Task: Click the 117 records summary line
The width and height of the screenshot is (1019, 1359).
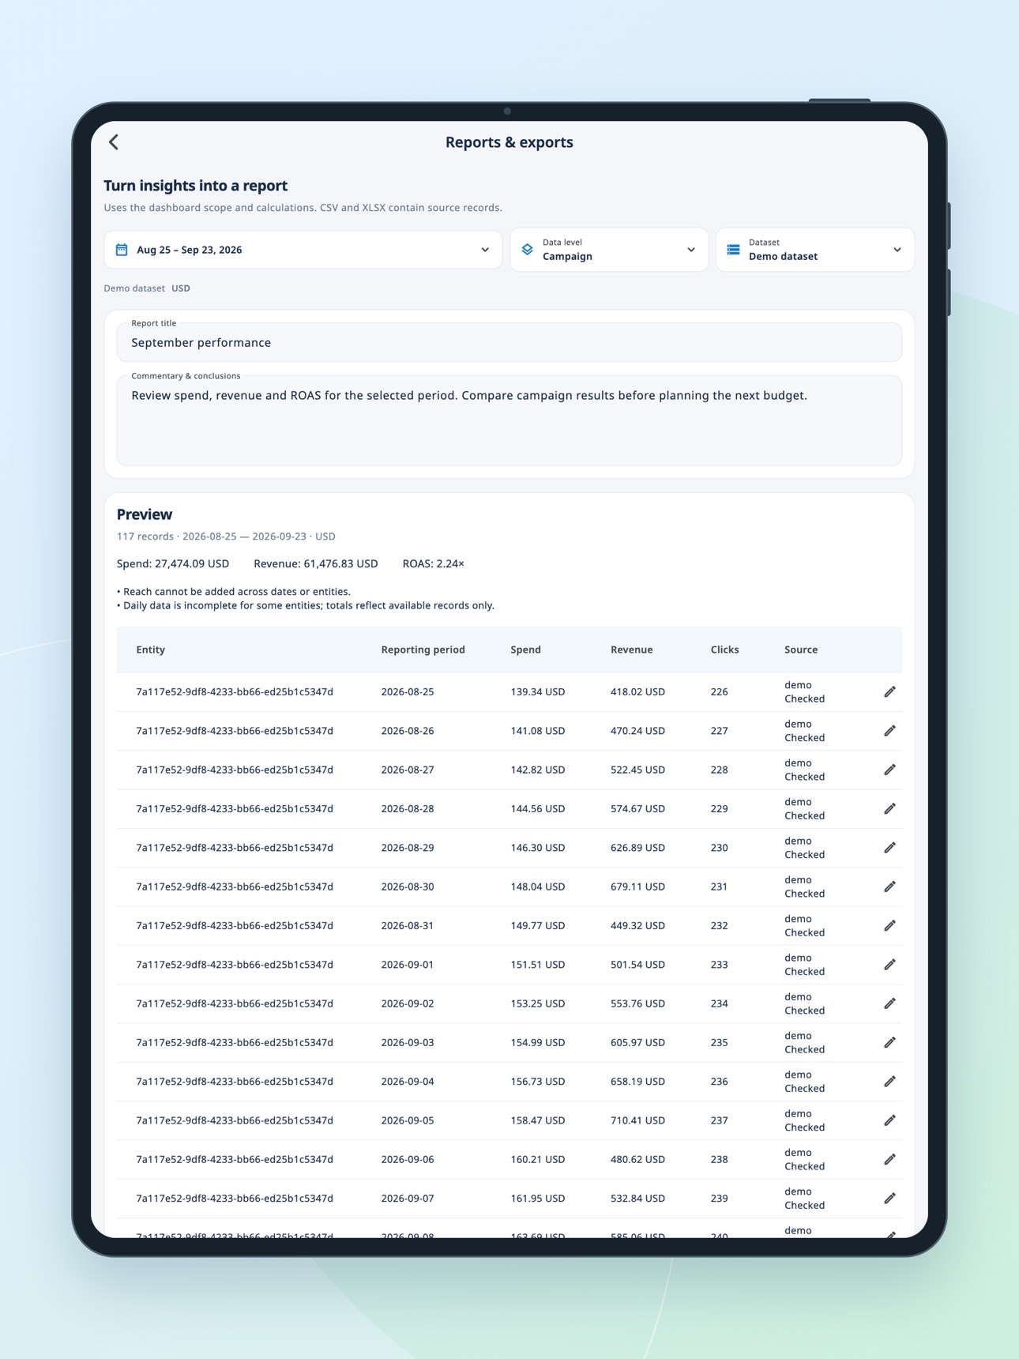Action: (x=226, y=536)
